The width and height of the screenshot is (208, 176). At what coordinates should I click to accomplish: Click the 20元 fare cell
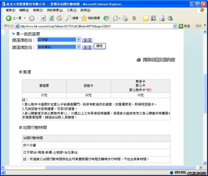pos(88,95)
